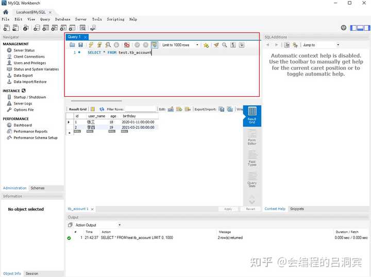Create a new table icon
The width and height of the screenshot is (371, 277).
(x=45, y=28)
